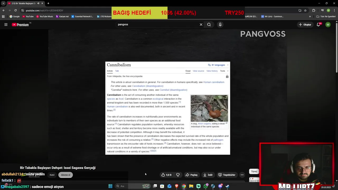Like the video with 9,8 B likes

(x=166, y=175)
